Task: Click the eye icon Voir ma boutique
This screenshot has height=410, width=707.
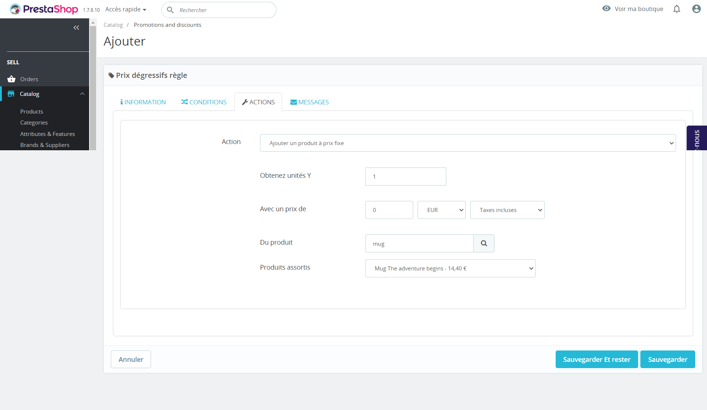Action: point(606,8)
